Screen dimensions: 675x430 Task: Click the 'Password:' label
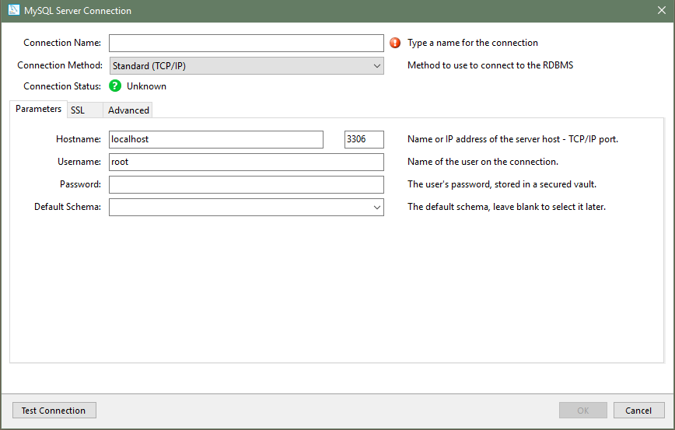click(81, 184)
